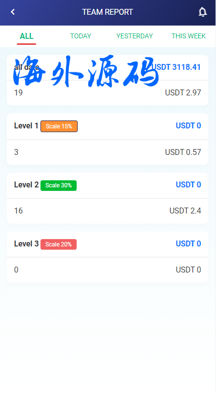Open the THIS WEEK tab
Viewport: 216px width, 394px height.
click(x=188, y=36)
